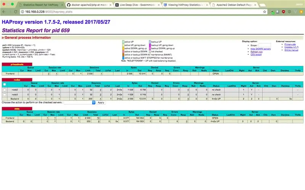The height and width of the screenshot is (190, 305).
Task: Click backup UP legend color swatch
Action: [x=150, y=42]
